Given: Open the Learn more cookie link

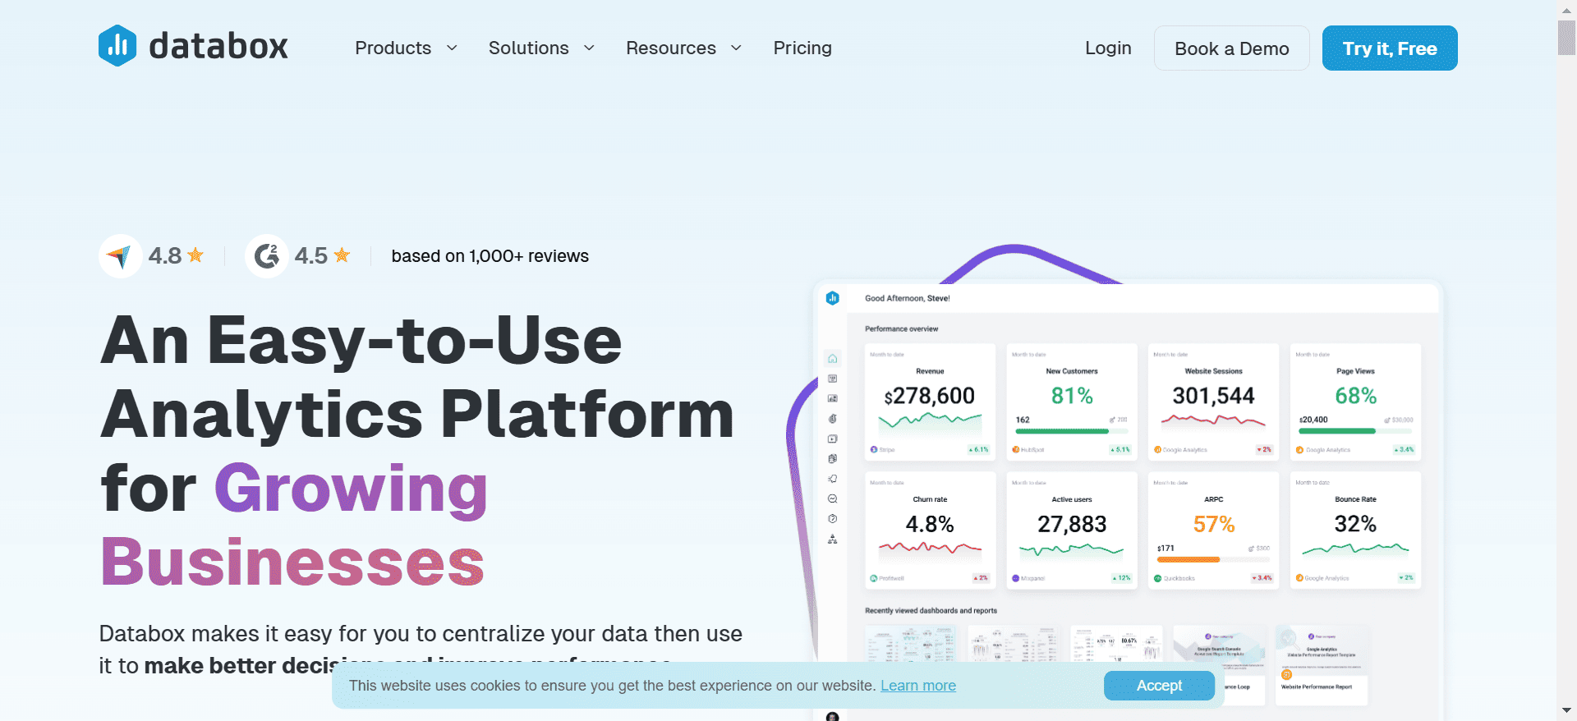Looking at the screenshot, I should pyautogui.click(x=918, y=686).
